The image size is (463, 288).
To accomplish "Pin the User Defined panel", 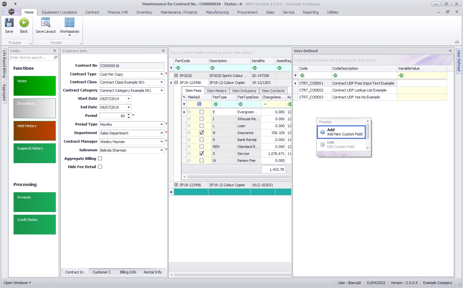I will 450,51.
